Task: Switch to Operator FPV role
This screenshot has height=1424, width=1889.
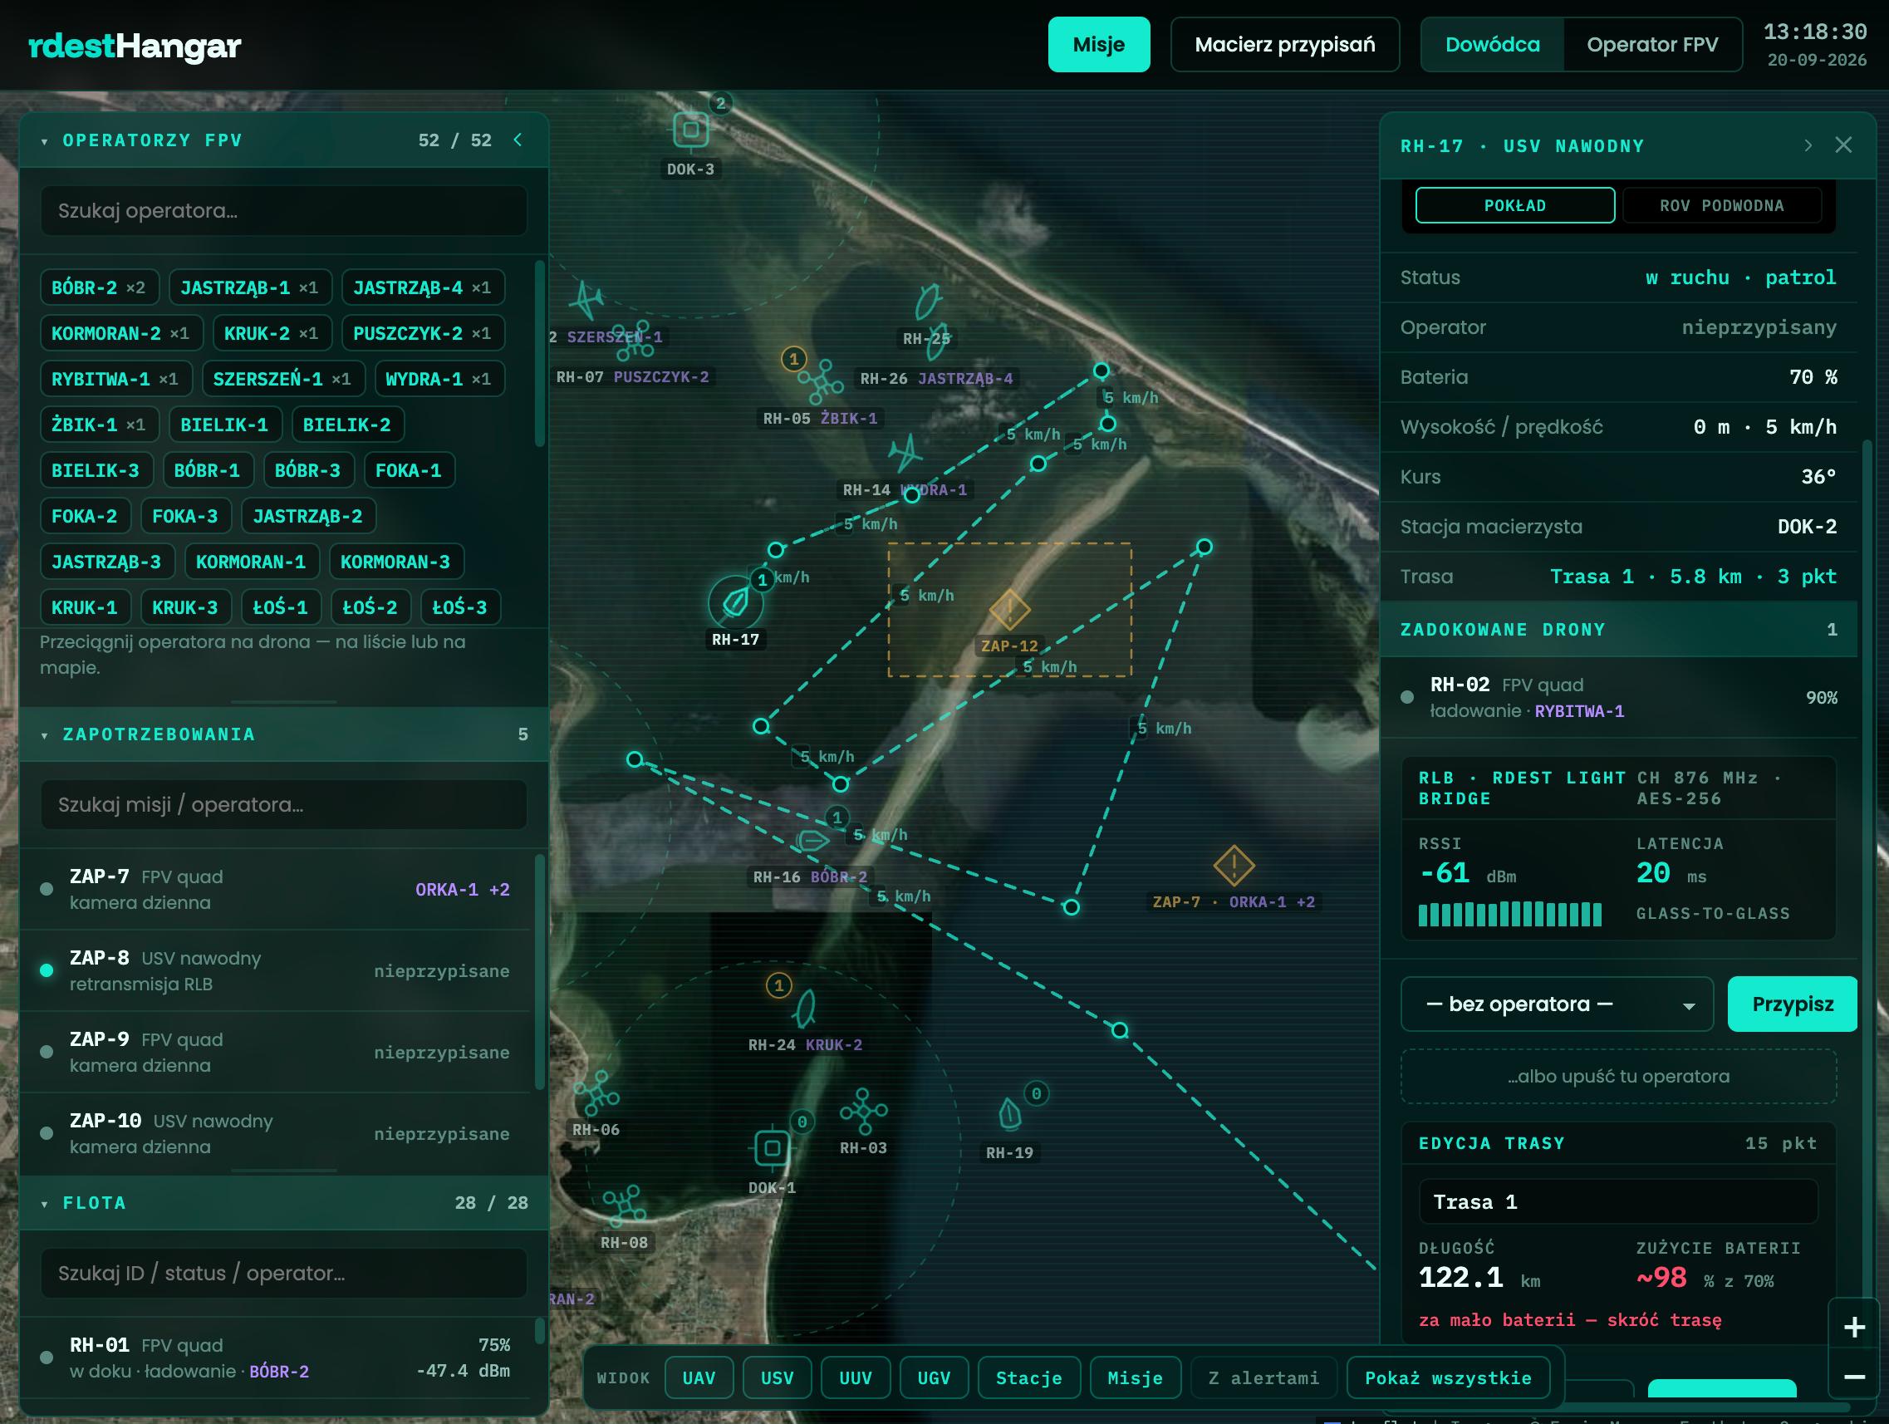Action: (1651, 44)
